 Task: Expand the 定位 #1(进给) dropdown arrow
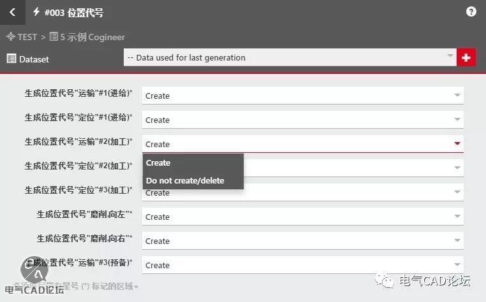click(x=457, y=120)
